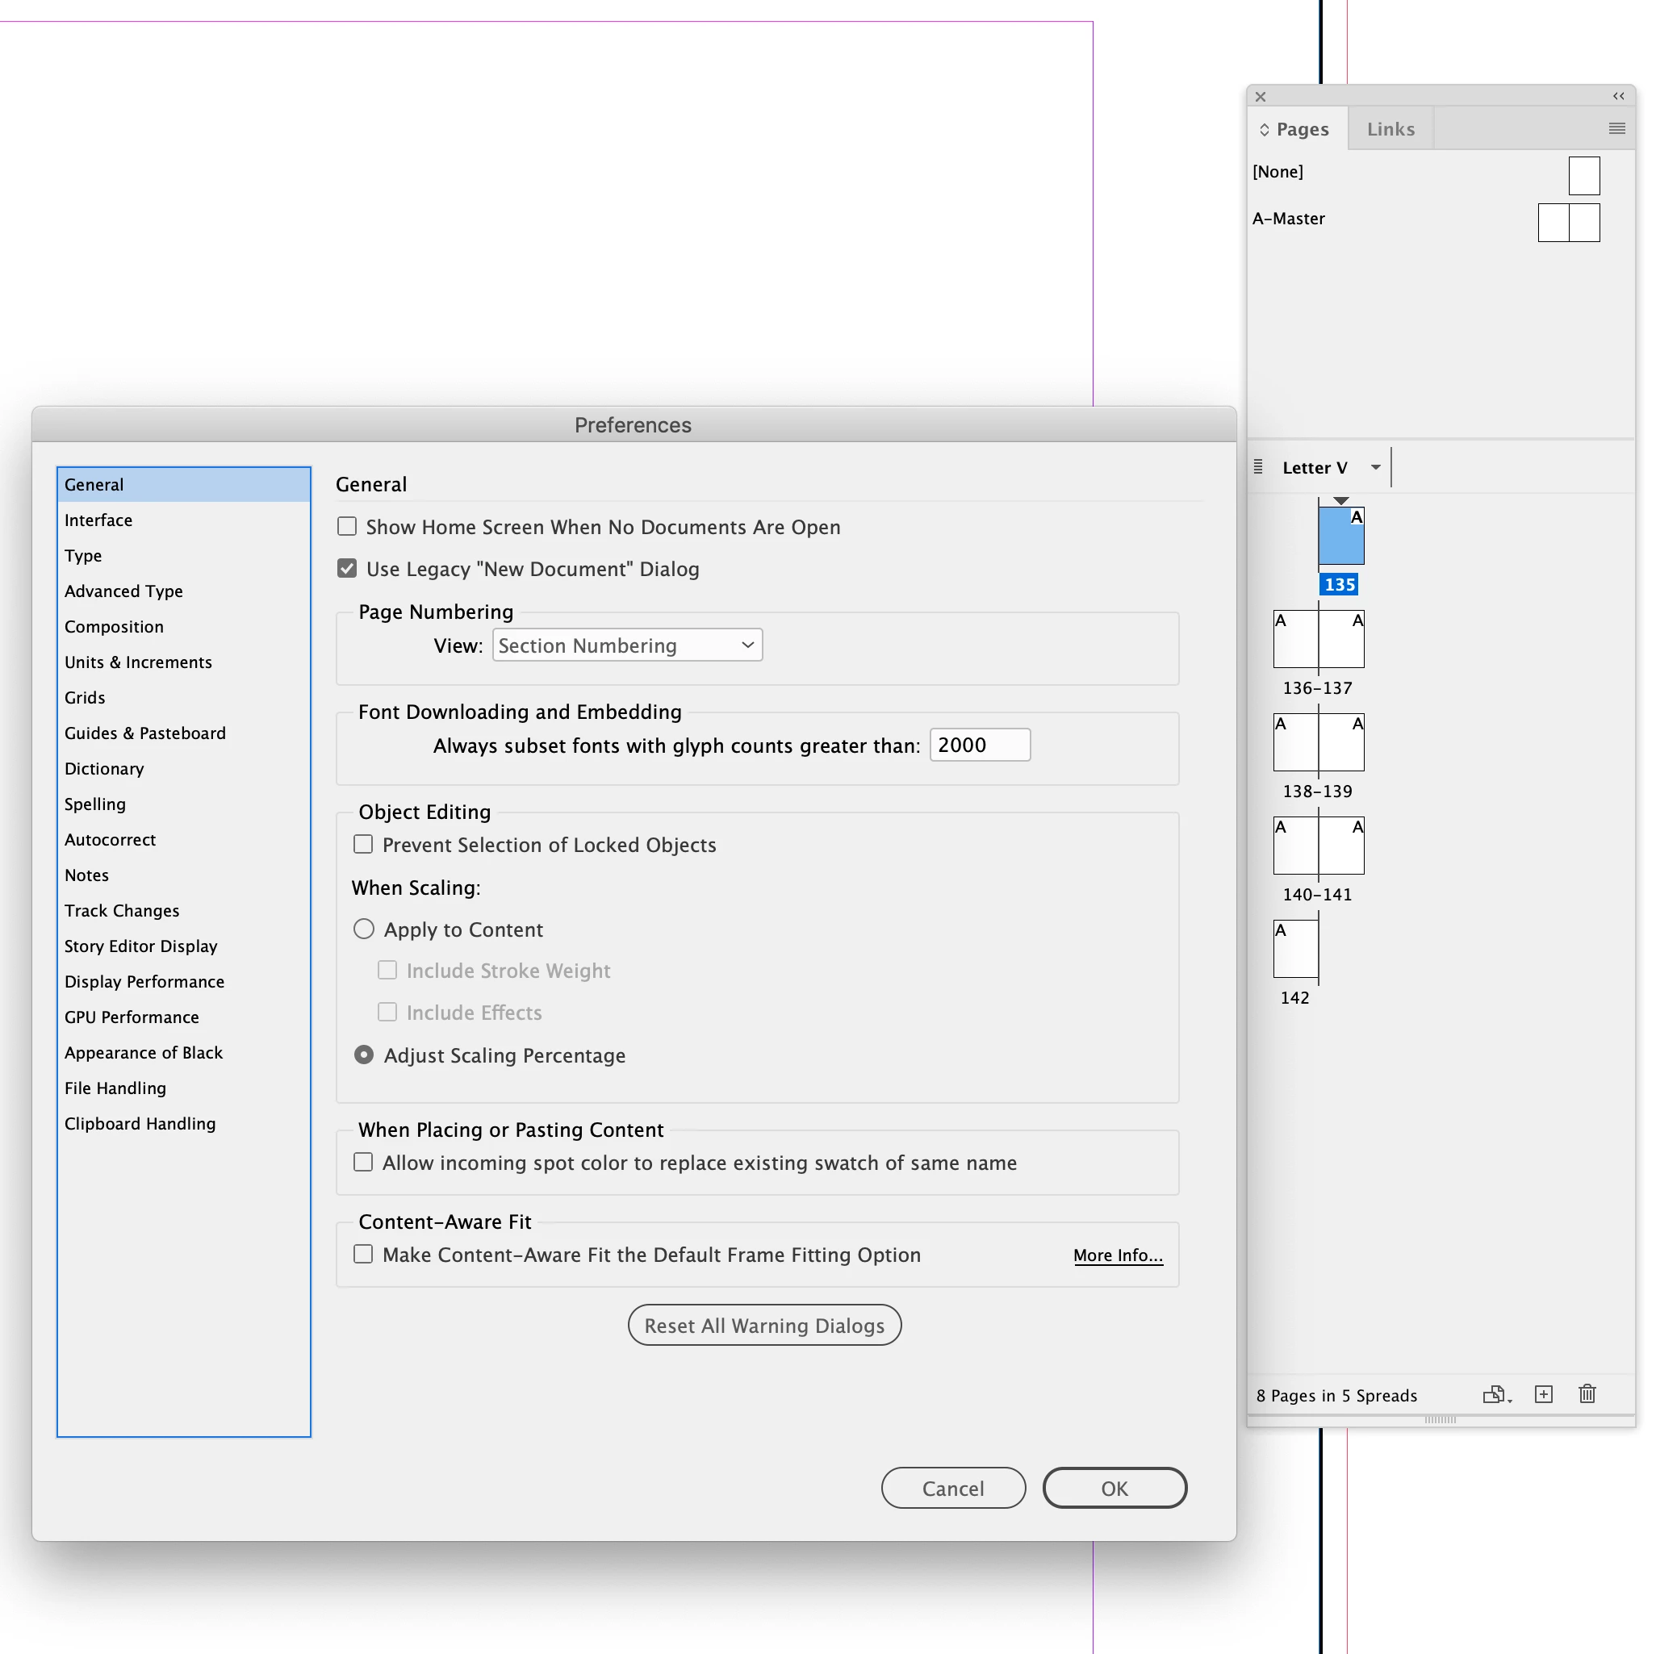Image resolution: width=1656 pixels, height=1654 pixels.
Task: Enable Show Home Screen When No Documents Open
Action: point(347,526)
